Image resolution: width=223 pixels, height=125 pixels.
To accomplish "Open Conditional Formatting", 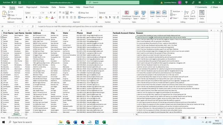I will click(126, 15).
